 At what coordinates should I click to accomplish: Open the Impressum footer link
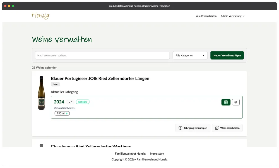click(157, 154)
